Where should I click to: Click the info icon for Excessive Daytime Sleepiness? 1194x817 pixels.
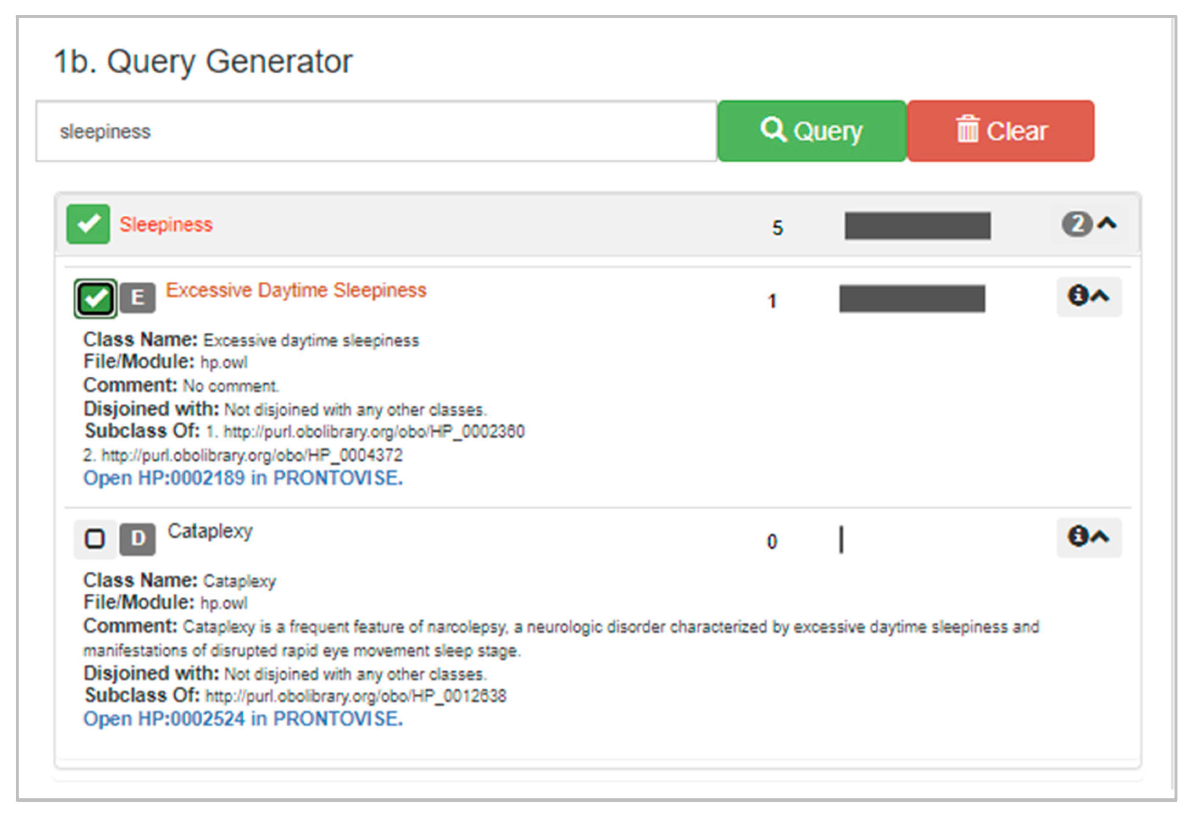click(1077, 296)
